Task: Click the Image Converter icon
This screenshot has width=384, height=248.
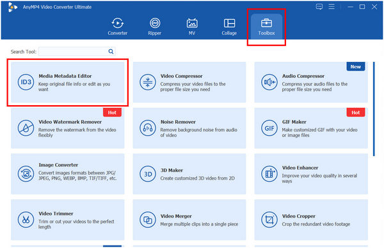Action: (x=26, y=174)
